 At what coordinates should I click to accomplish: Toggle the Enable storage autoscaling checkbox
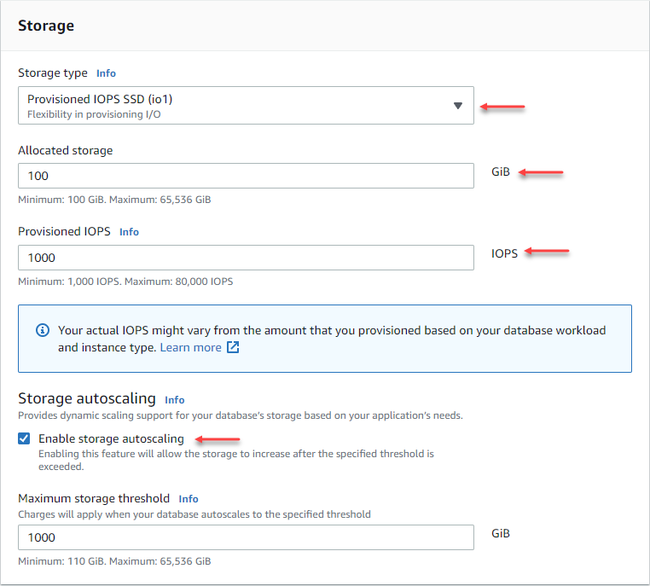[x=25, y=439]
